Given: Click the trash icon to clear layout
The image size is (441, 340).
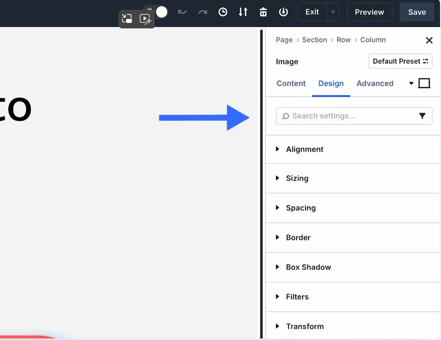Looking at the screenshot, I should [263, 12].
